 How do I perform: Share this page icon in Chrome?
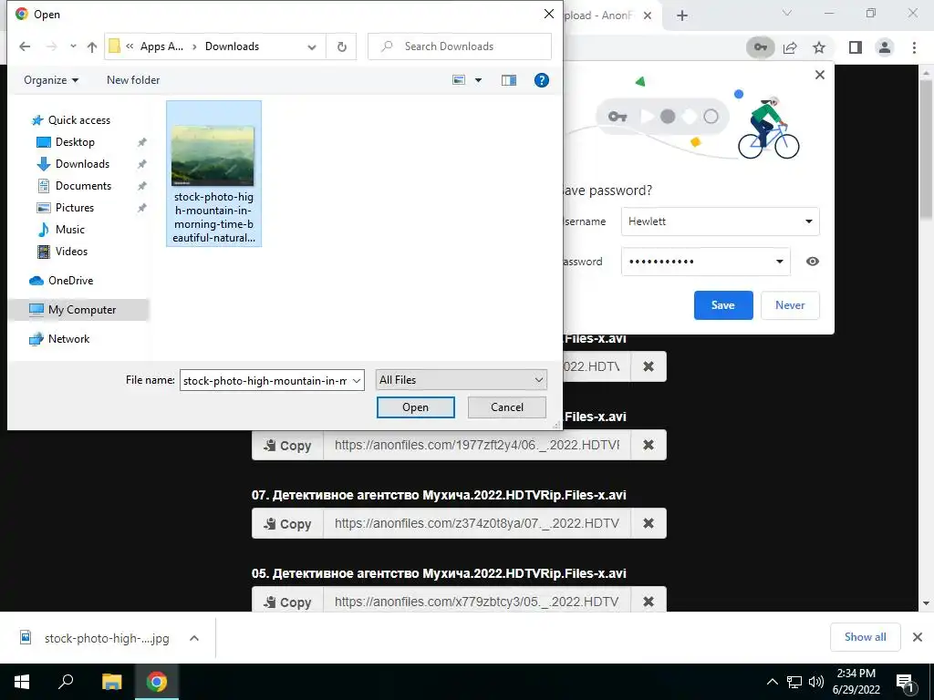click(x=790, y=47)
